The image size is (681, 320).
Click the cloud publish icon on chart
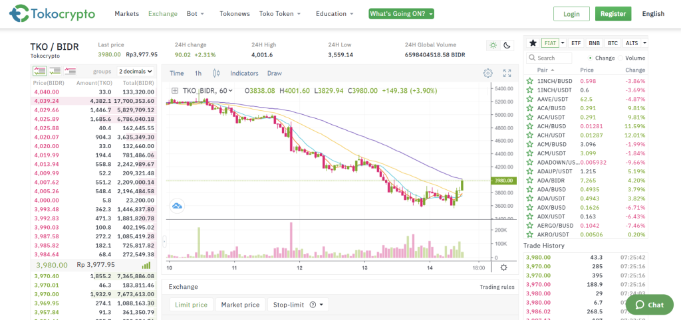177,206
